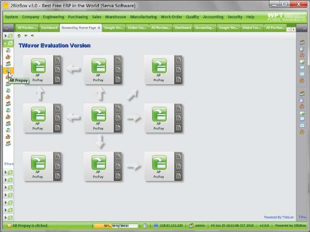
Task: Open the System menu
Action: 12,17
